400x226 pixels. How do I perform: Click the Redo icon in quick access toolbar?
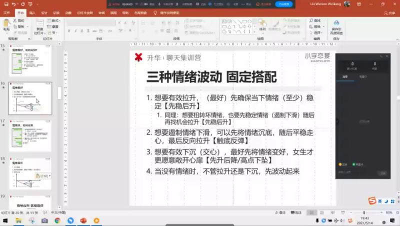click(22, 4)
